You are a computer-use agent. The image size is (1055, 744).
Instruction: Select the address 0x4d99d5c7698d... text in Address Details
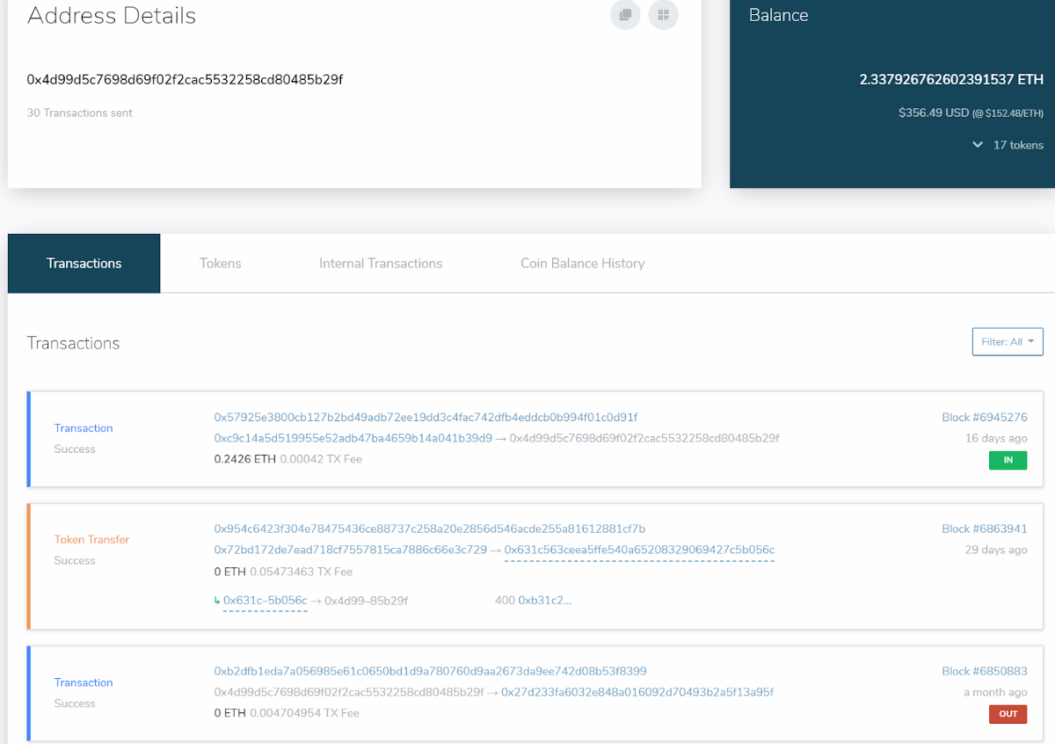(x=185, y=80)
